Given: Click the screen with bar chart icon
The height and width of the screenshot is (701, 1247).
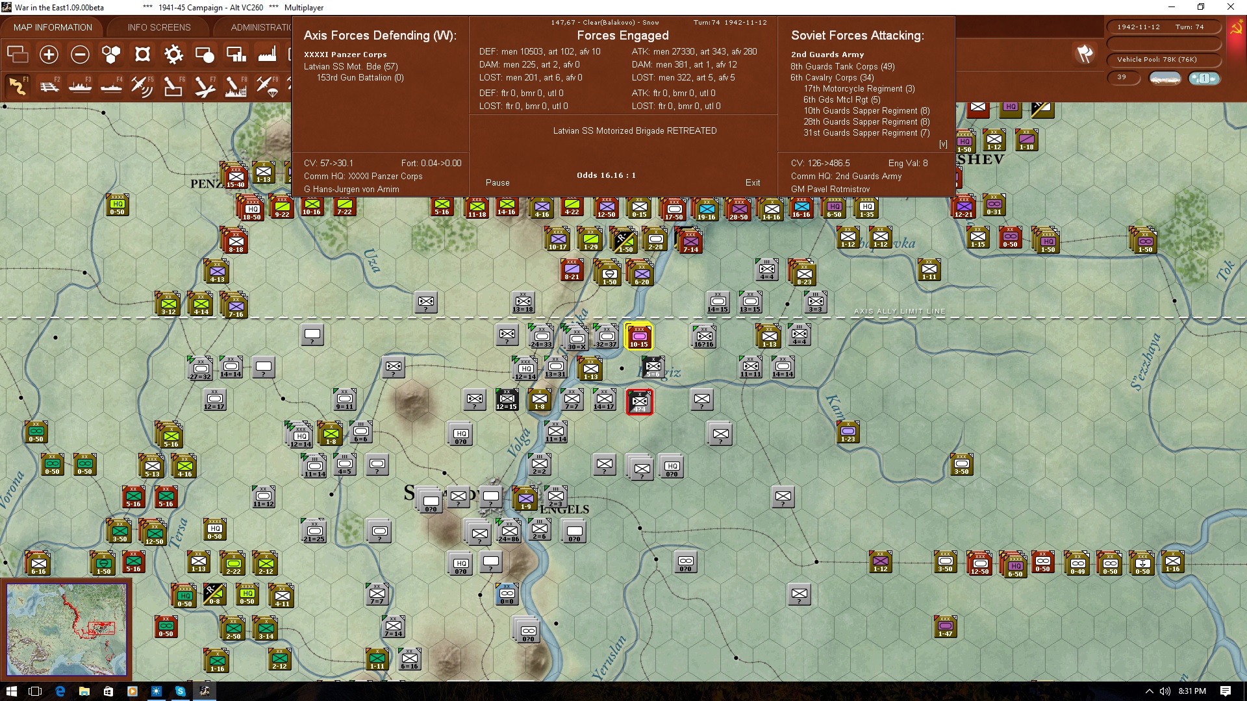Looking at the screenshot, I should (236, 55).
